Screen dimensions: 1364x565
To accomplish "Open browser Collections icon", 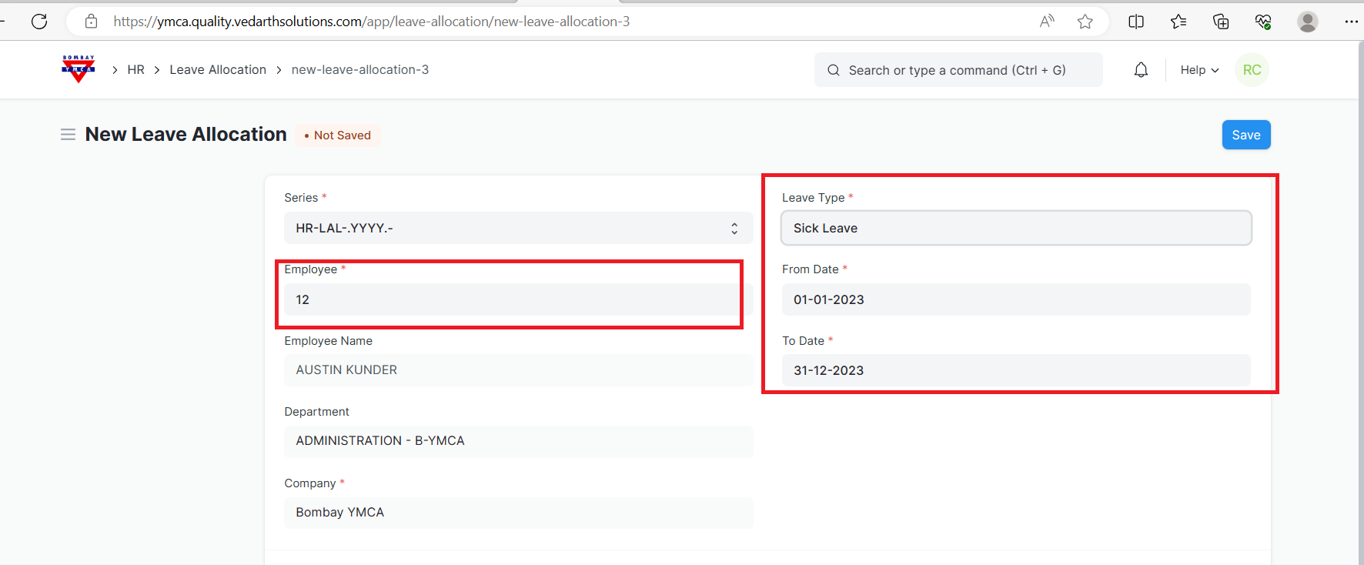I will click(1221, 22).
